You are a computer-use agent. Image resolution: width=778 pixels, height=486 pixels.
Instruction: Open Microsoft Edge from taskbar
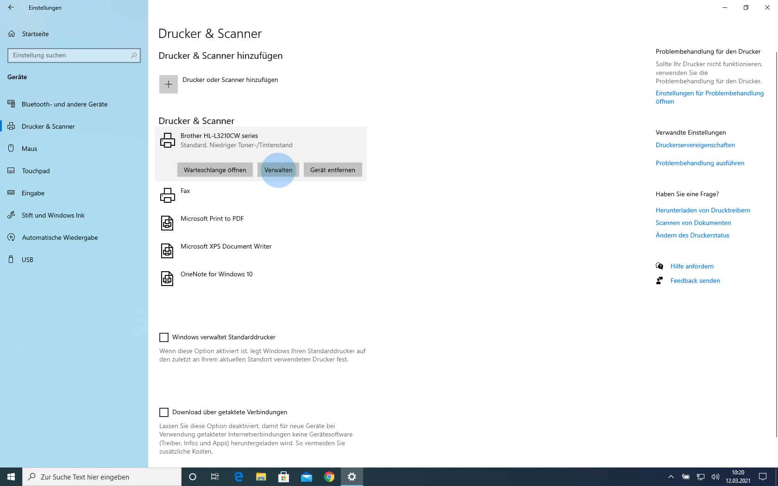[x=238, y=477]
